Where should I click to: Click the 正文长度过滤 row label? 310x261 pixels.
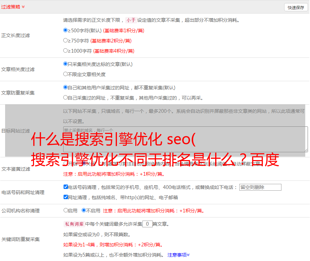coord(15,35)
